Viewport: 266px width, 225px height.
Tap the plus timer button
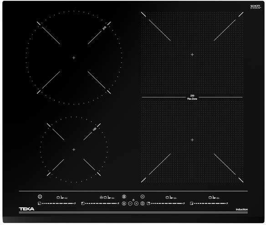tap(136, 203)
